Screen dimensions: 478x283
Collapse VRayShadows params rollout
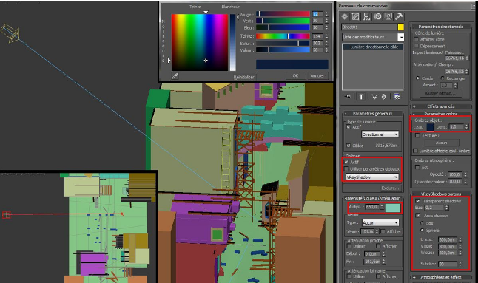click(440, 194)
